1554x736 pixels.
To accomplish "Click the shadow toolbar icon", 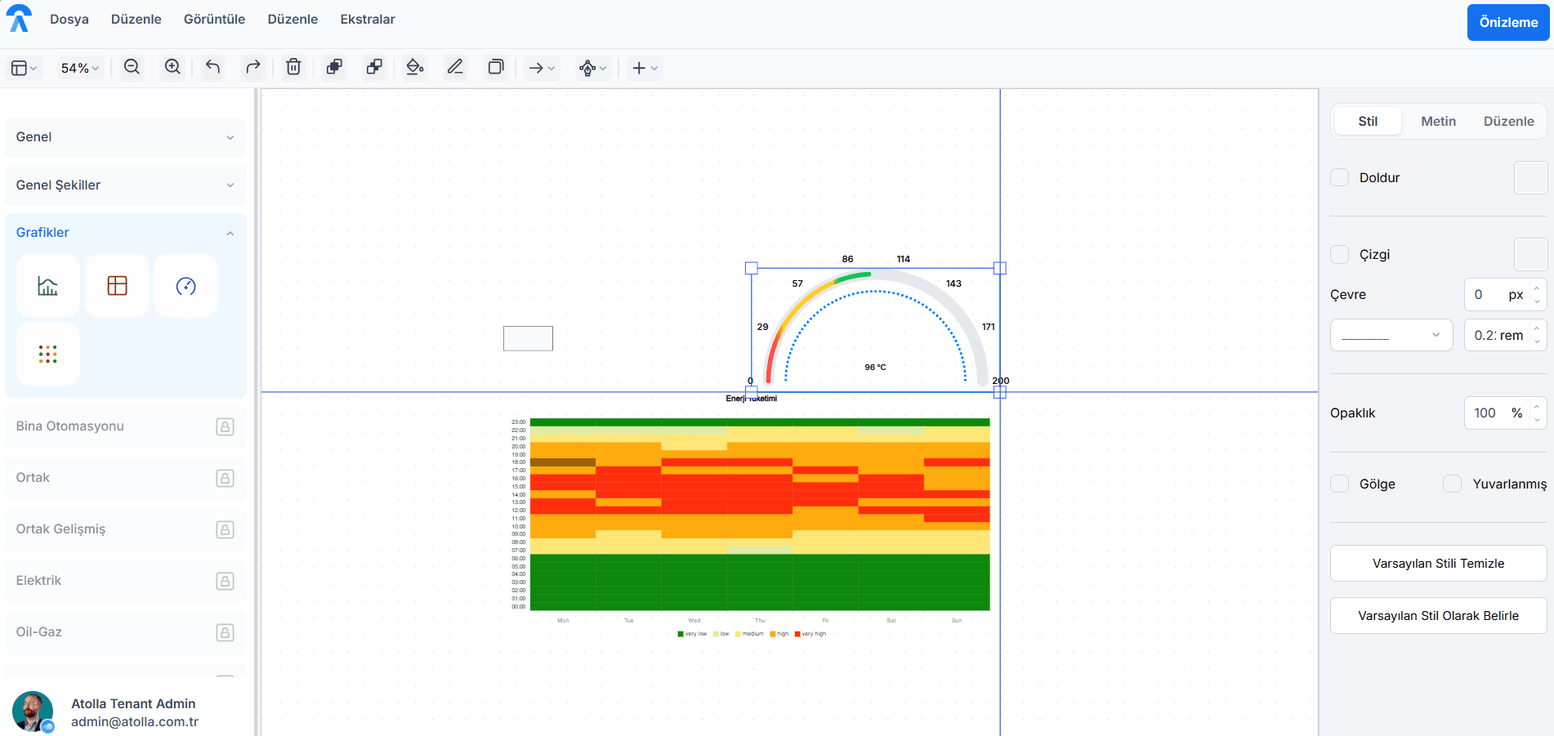I will 496,67.
